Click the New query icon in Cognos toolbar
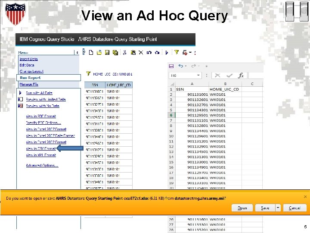Screen dimensions: 310x233 [91, 53]
